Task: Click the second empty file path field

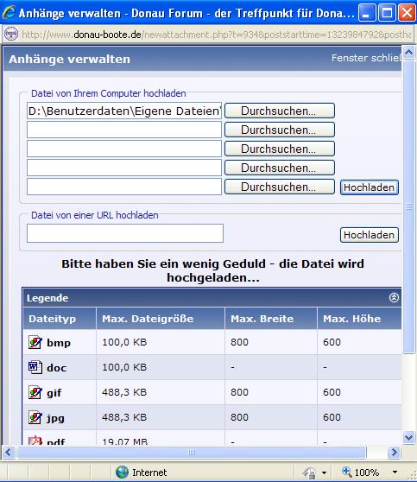Action: 123,149
